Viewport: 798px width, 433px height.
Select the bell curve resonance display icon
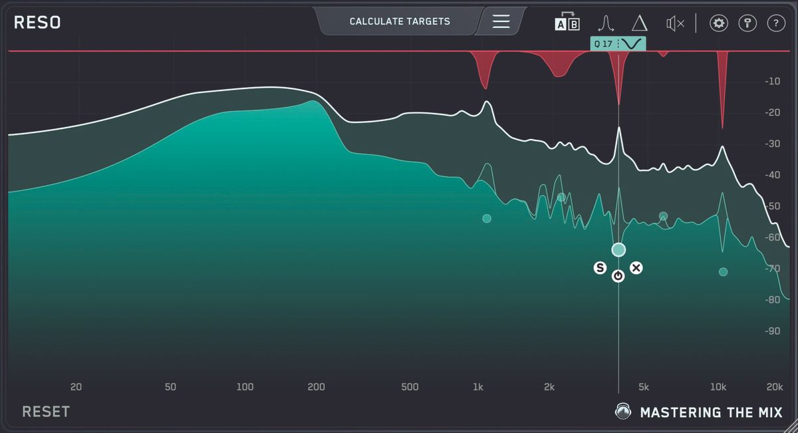(x=607, y=22)
